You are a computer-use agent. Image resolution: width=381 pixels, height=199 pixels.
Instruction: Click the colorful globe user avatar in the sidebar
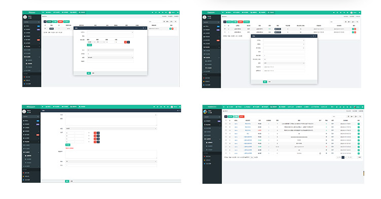(205, 112)
